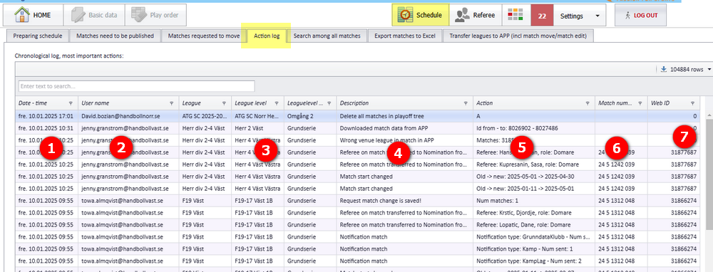Open Export matches to Excel tab
The width and height of the screenshot is (713, 272).
pos(405,36)
